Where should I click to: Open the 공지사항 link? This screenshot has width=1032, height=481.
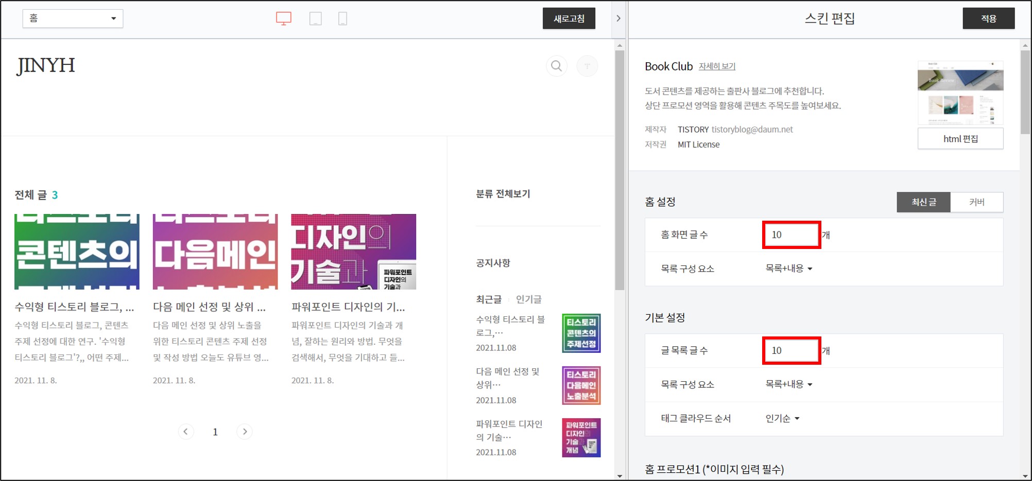tap(493, 263)
